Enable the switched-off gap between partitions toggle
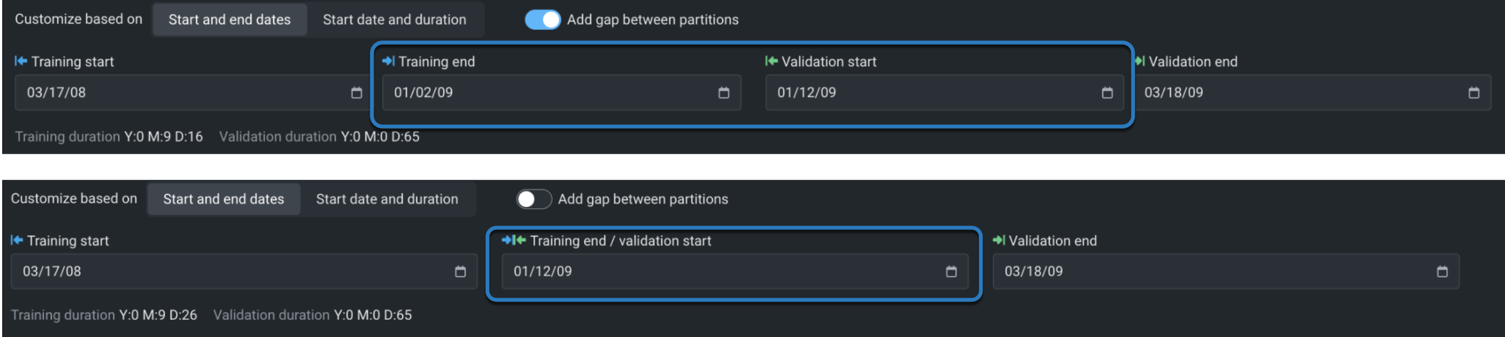1505x337 pixels. (533, 199)
